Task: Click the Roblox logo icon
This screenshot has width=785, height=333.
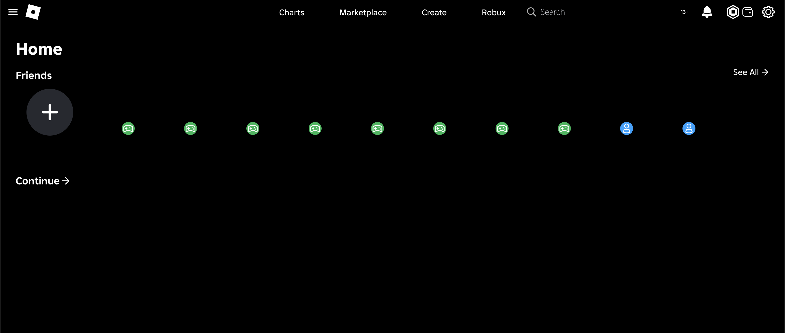Action: (x=33, y=12)
